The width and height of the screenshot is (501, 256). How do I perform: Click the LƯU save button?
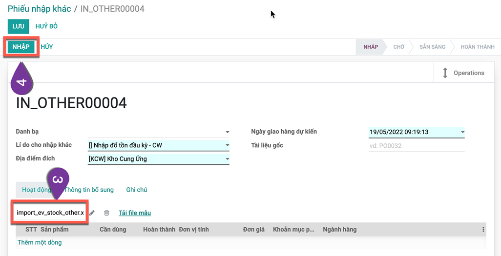click(19, 26)
